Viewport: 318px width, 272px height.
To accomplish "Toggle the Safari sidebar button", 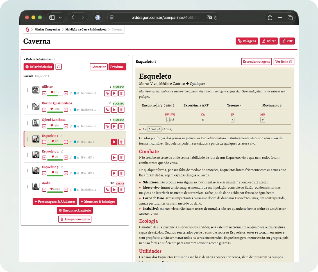I will (x=52, y=18).
